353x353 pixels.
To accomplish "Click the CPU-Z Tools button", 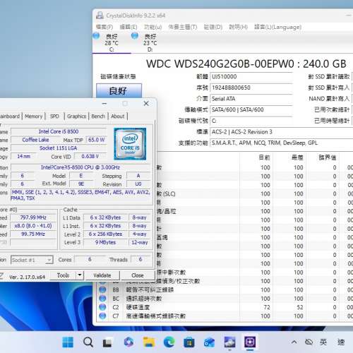I will pos(63,275).
